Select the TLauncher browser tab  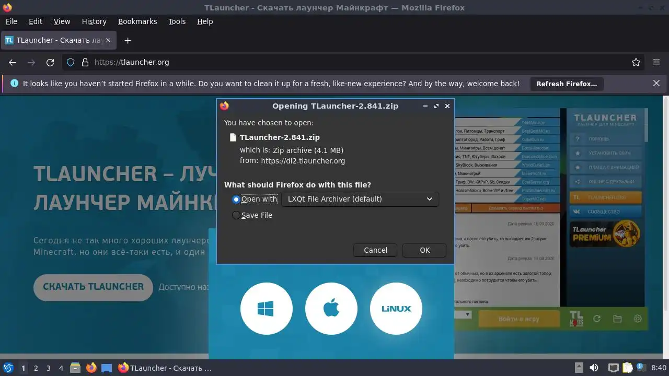tap(59, 40)
